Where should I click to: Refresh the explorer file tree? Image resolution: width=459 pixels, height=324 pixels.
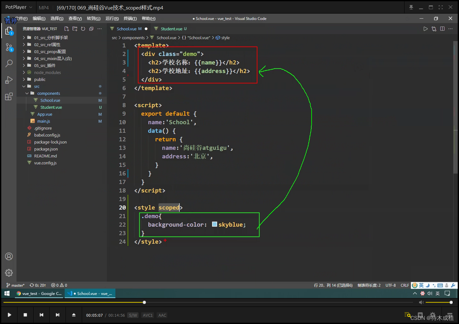pos(83,29)
